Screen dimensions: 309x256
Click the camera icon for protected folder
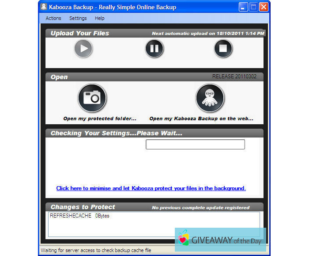[x=92, y=98]
